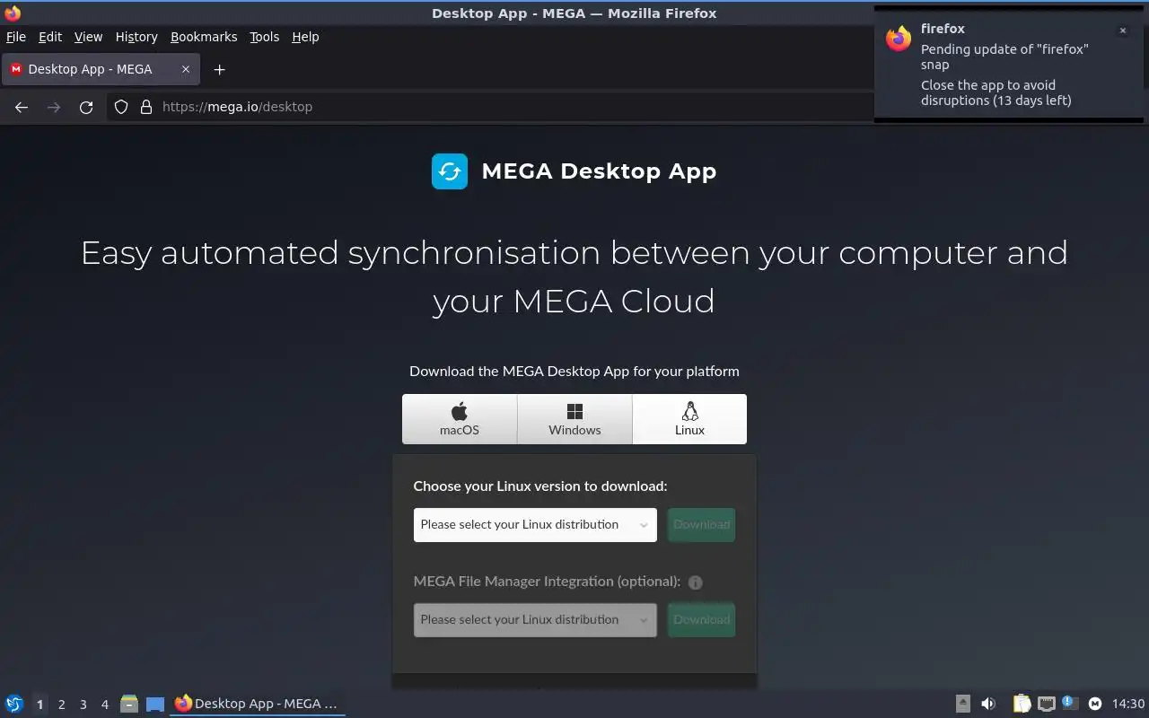Screen dimensions: 1149x718
Task: Click the Firefox logo in the title bar
Action: [x=13, y=13]
